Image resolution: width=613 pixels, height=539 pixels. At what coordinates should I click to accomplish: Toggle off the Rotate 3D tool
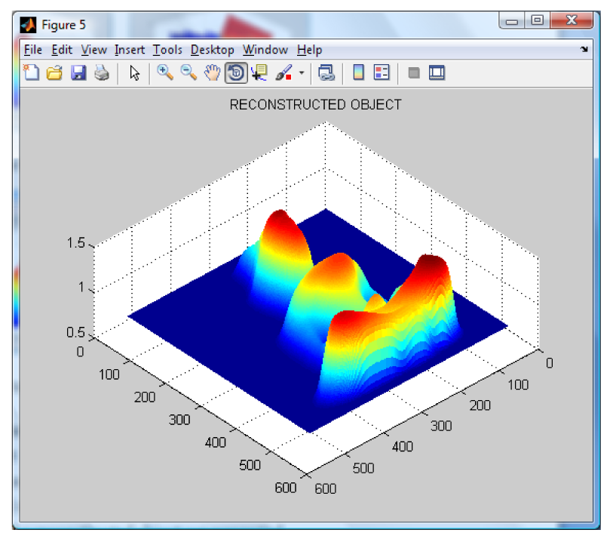[x=236, y=73]
